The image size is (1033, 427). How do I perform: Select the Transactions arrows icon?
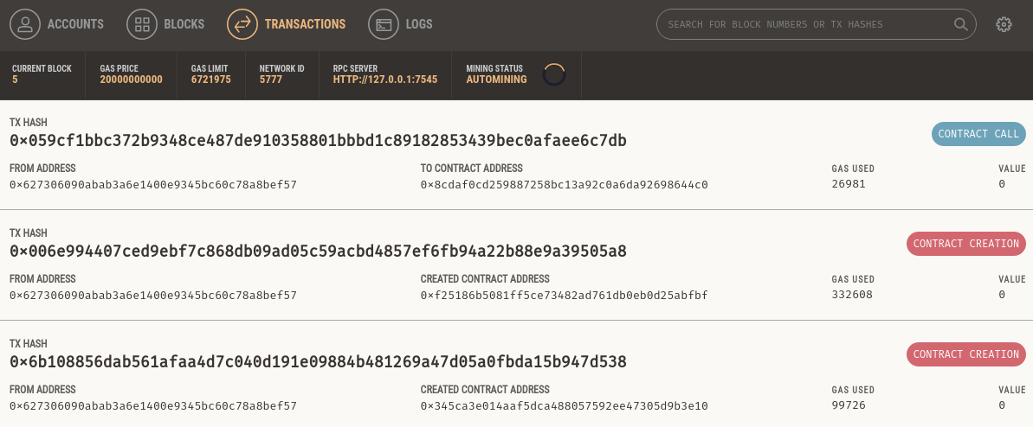(242, 24)
